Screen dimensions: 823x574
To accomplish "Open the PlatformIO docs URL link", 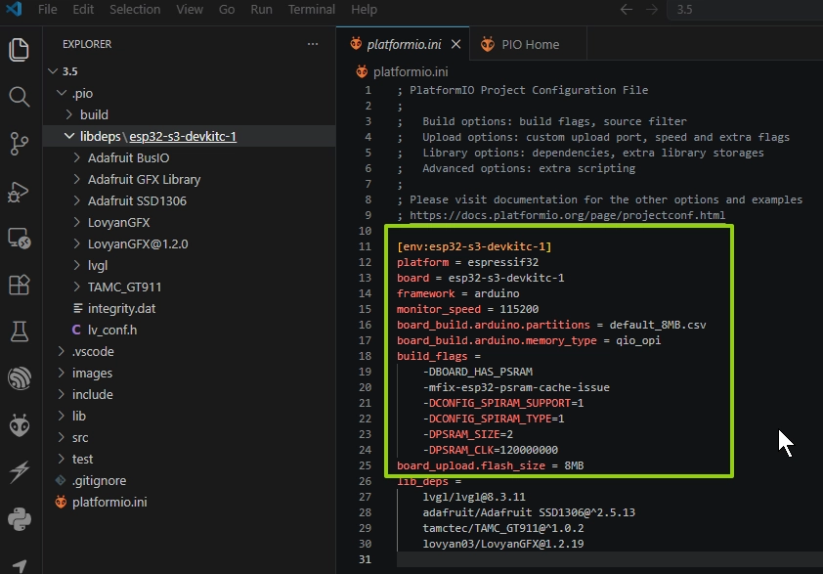I will point(567,215).
